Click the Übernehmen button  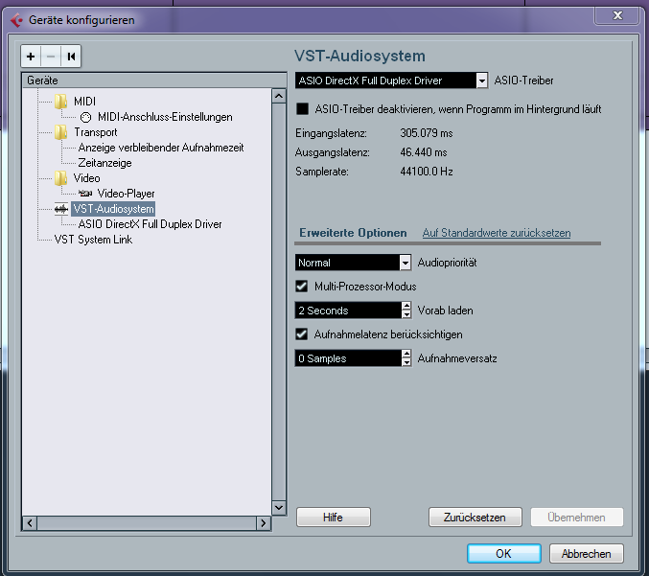click(x=576, y=518)
